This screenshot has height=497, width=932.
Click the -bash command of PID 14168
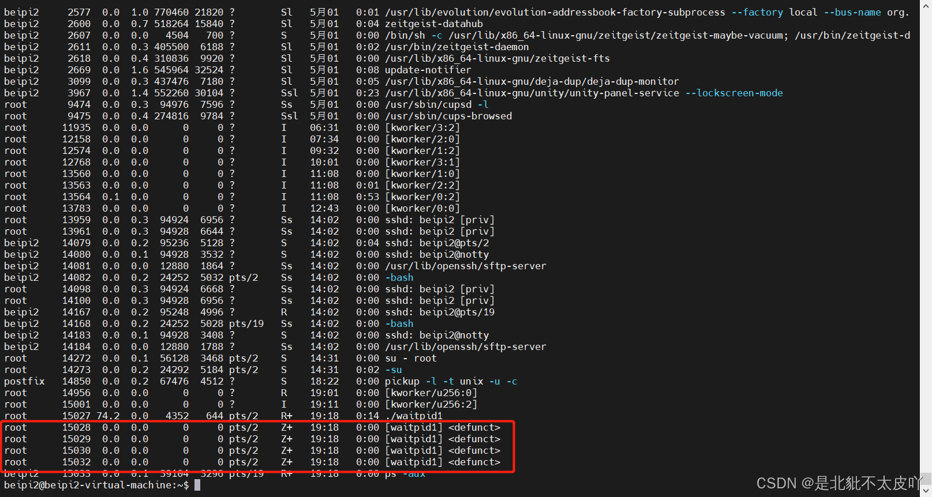click(x=399, y=323)
